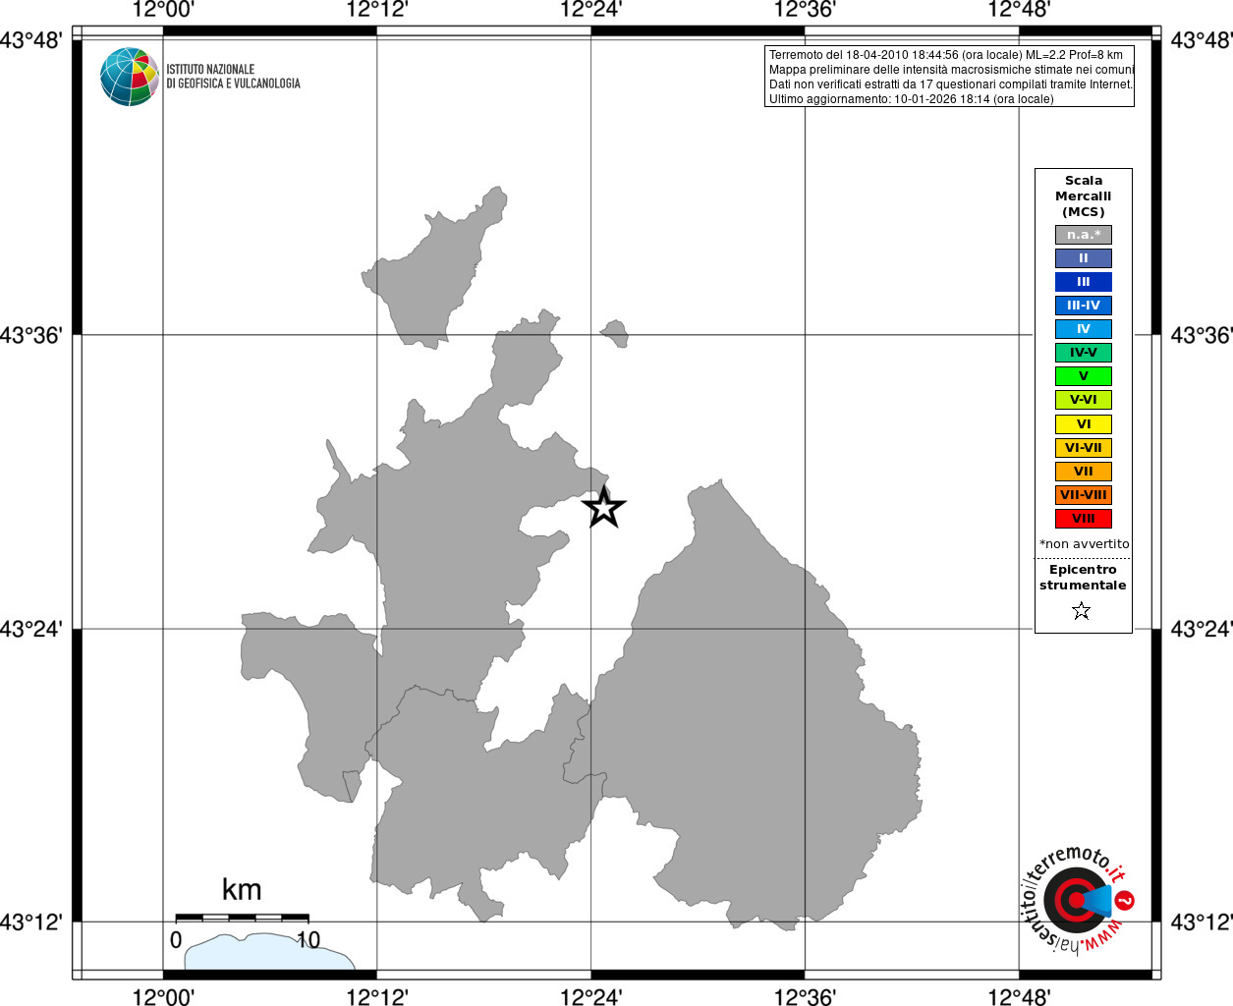Click the small gray municipality near 12°24'
The height and width of the screenshot is (1006, 1233).
point(615,333)
